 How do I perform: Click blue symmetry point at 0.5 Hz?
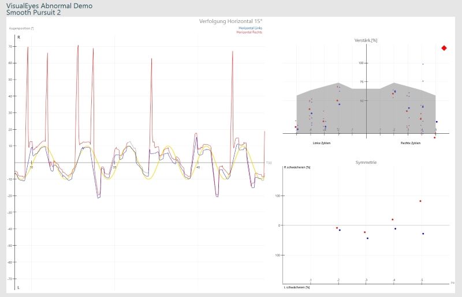(423, 234)
